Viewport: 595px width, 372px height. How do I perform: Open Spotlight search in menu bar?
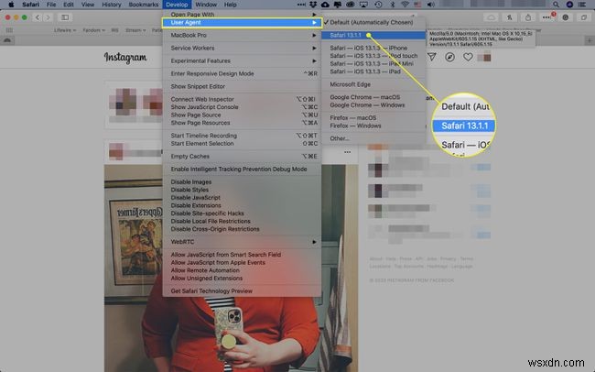coord(556,5)
